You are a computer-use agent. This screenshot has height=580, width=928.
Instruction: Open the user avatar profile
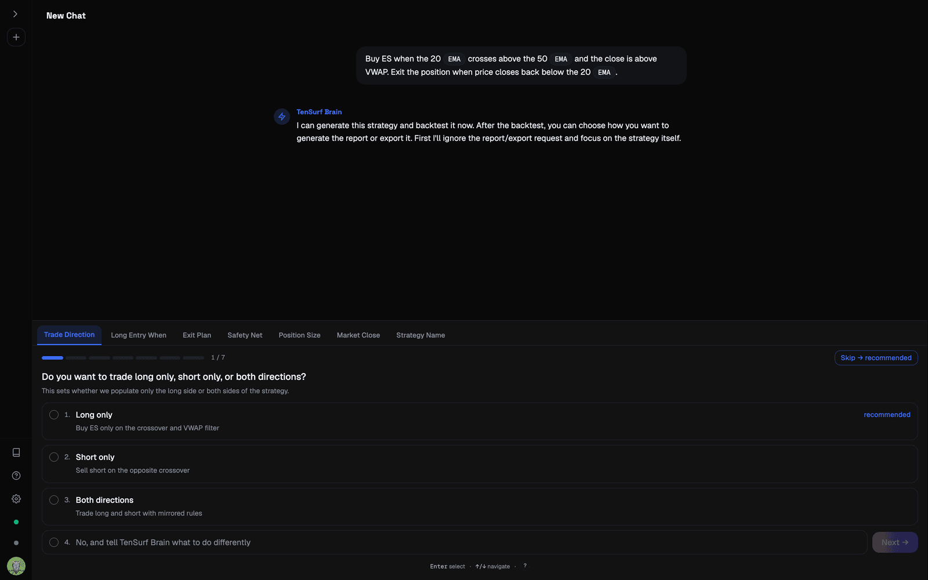(x=16, y=565)
